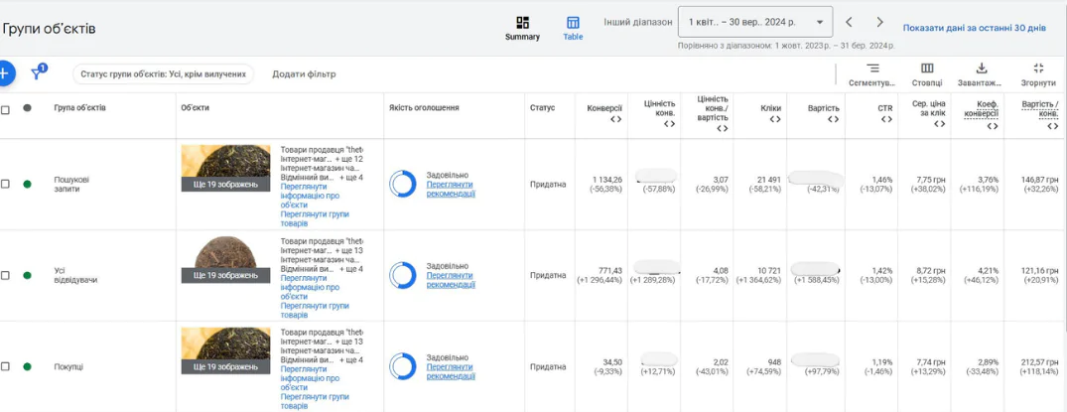Click the Згорнути collapse icon

pyautogui.click(x=1038, y=74)
